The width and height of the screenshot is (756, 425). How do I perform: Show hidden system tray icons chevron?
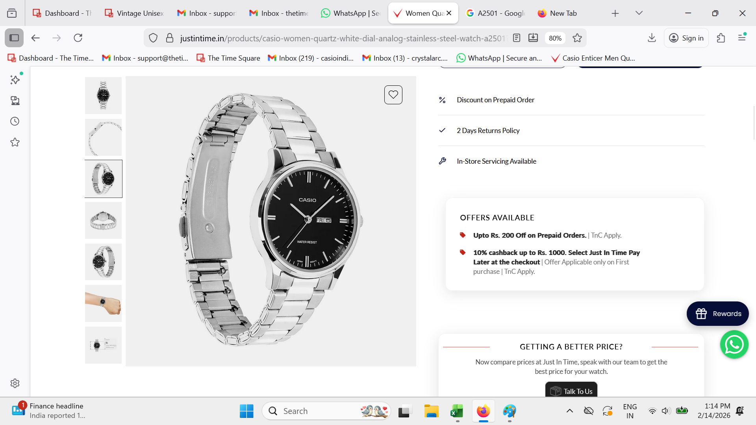tap(569, 411)
